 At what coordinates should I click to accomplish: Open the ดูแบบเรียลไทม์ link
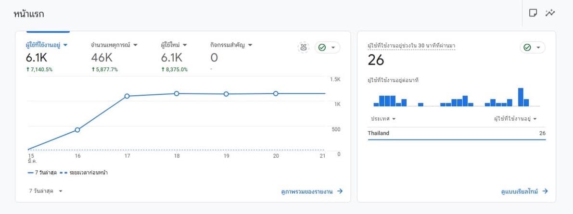(x=524, y=191)
